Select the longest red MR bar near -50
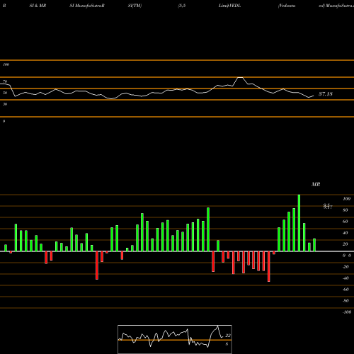Screen dimensions: 354x354 coord(269,266)
